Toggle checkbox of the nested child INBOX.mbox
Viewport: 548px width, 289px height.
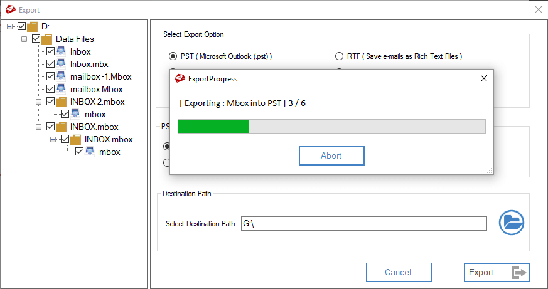click(65, 139)
